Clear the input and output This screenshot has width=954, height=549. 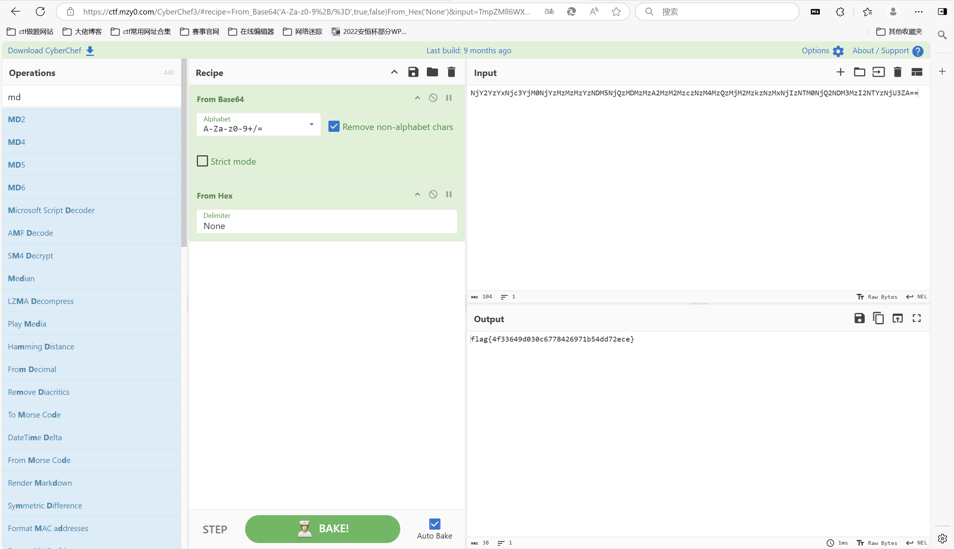898,72
